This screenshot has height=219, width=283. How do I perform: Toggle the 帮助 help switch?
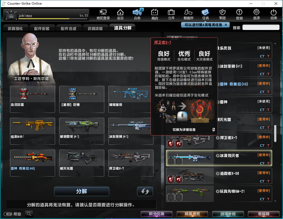click(x=8, y=214)
